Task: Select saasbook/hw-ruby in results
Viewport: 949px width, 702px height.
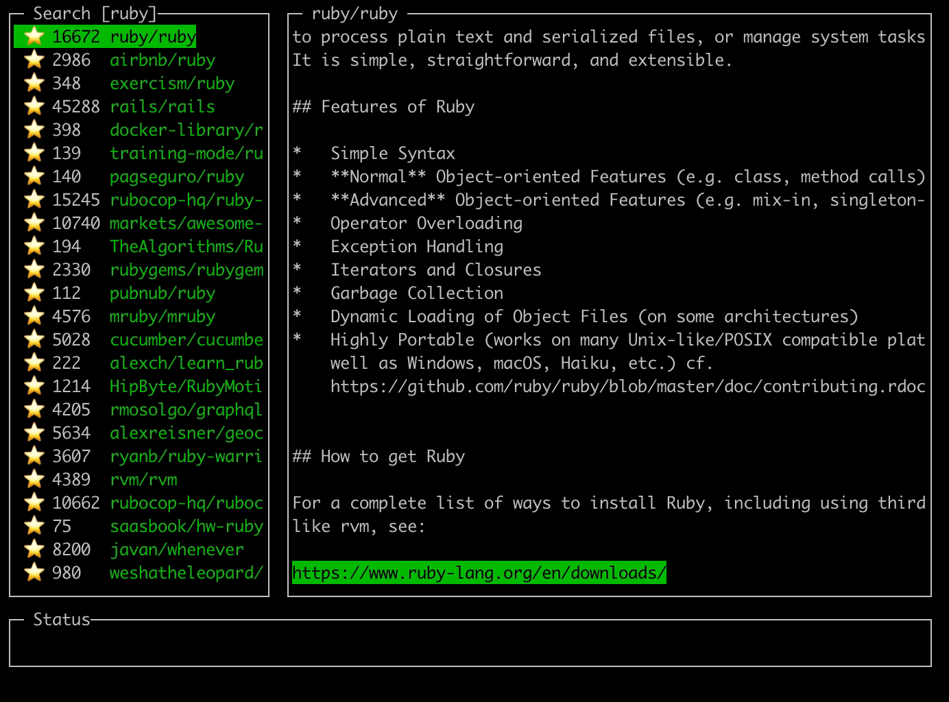Action: (187, 526)
